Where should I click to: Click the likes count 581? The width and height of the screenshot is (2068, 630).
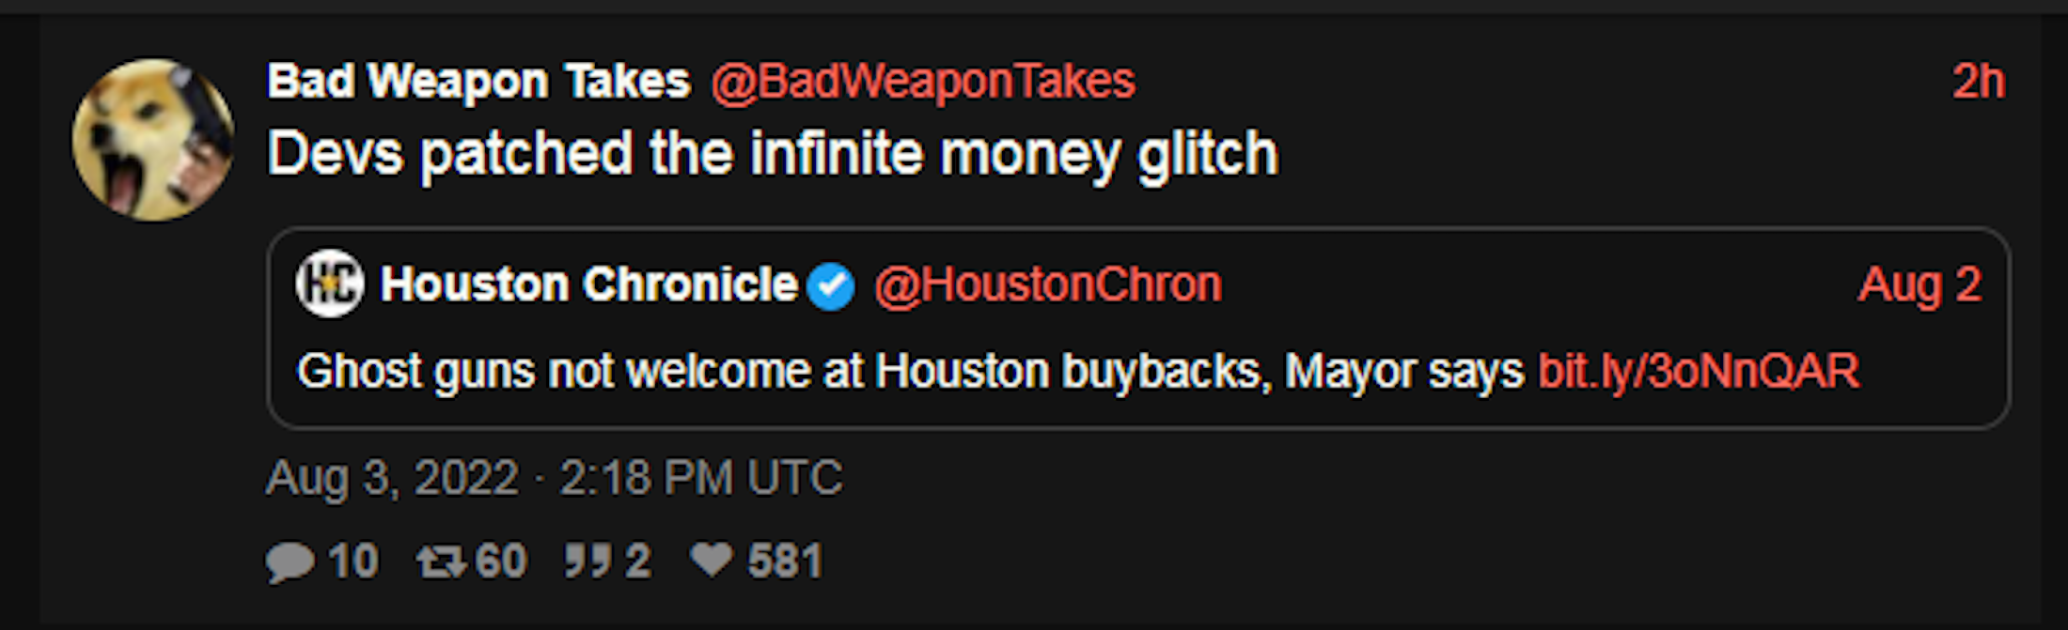pos(785,561)
